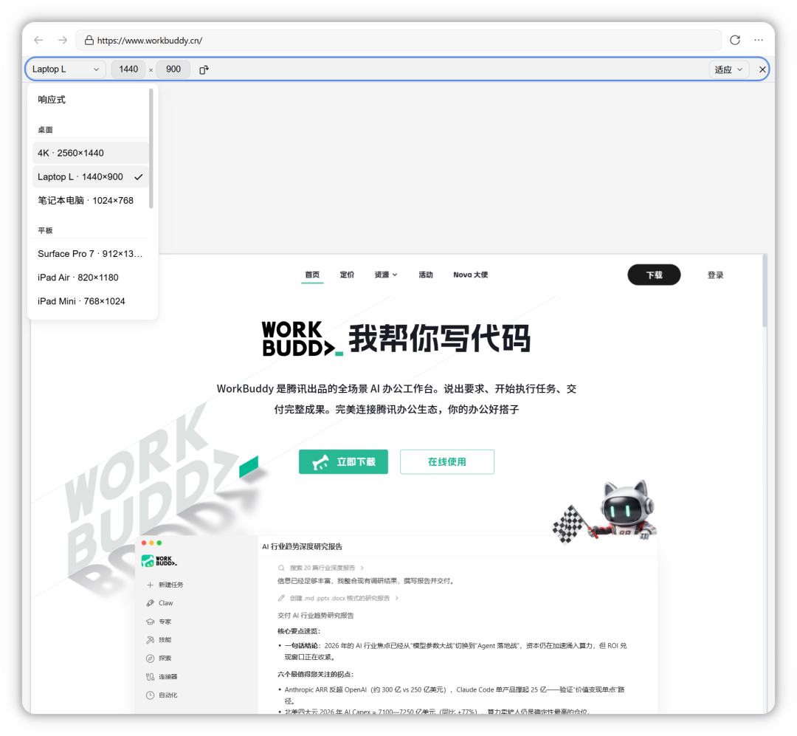Click the red window dot in preview
The width and height of the screenshot is (797, 736).
click(144, 543)
